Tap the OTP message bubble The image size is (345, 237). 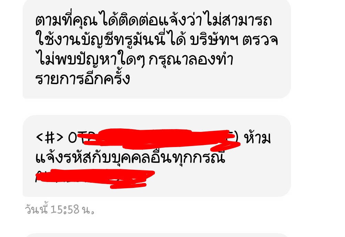pyautogui.click(x=157, y=156)
